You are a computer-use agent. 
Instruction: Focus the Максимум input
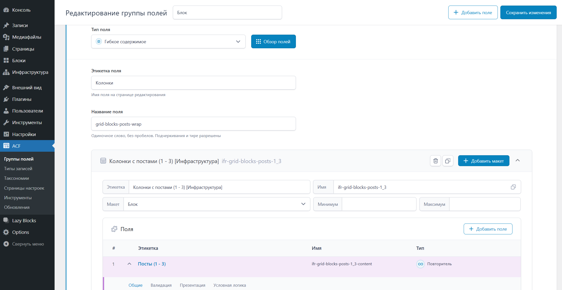[485, 204]
